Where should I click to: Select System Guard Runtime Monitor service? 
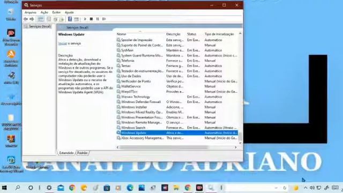[177, 56]
